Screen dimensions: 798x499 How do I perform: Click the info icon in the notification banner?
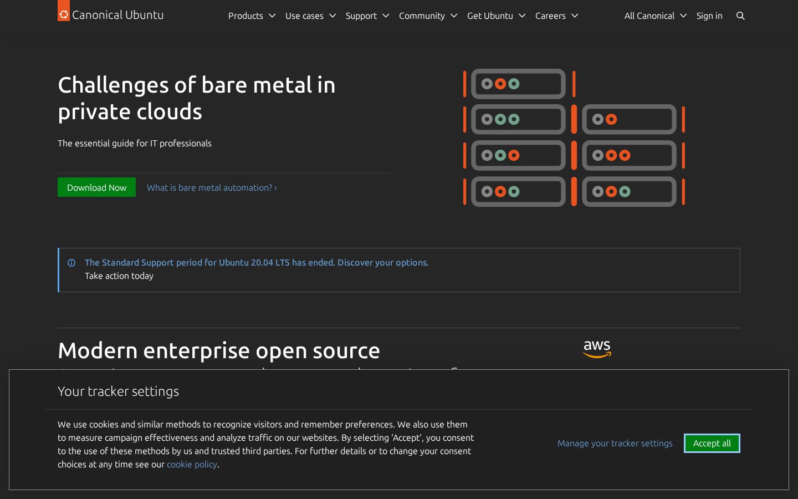71,263
